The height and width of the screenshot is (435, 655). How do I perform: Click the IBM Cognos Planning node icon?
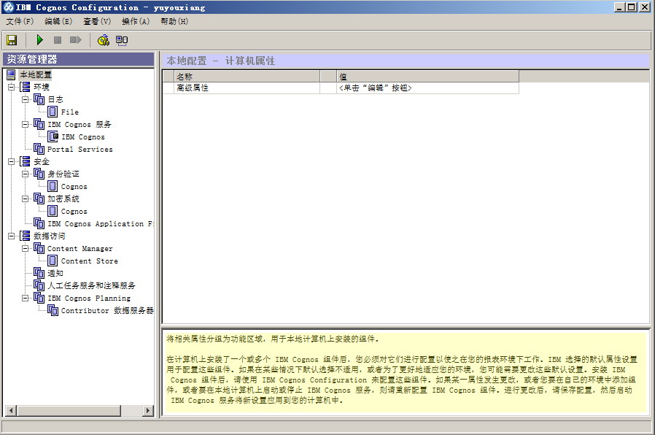click(x=39, y=298)
